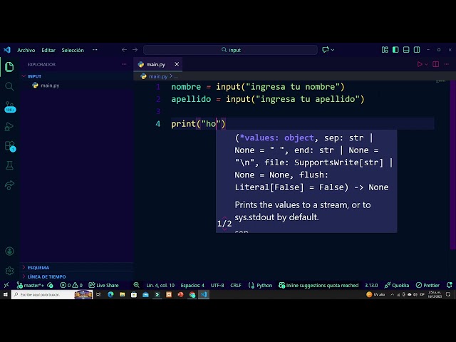Click line 2 apellido code text
This screenshot has height=342, width=456.
(x=268, y=99)
